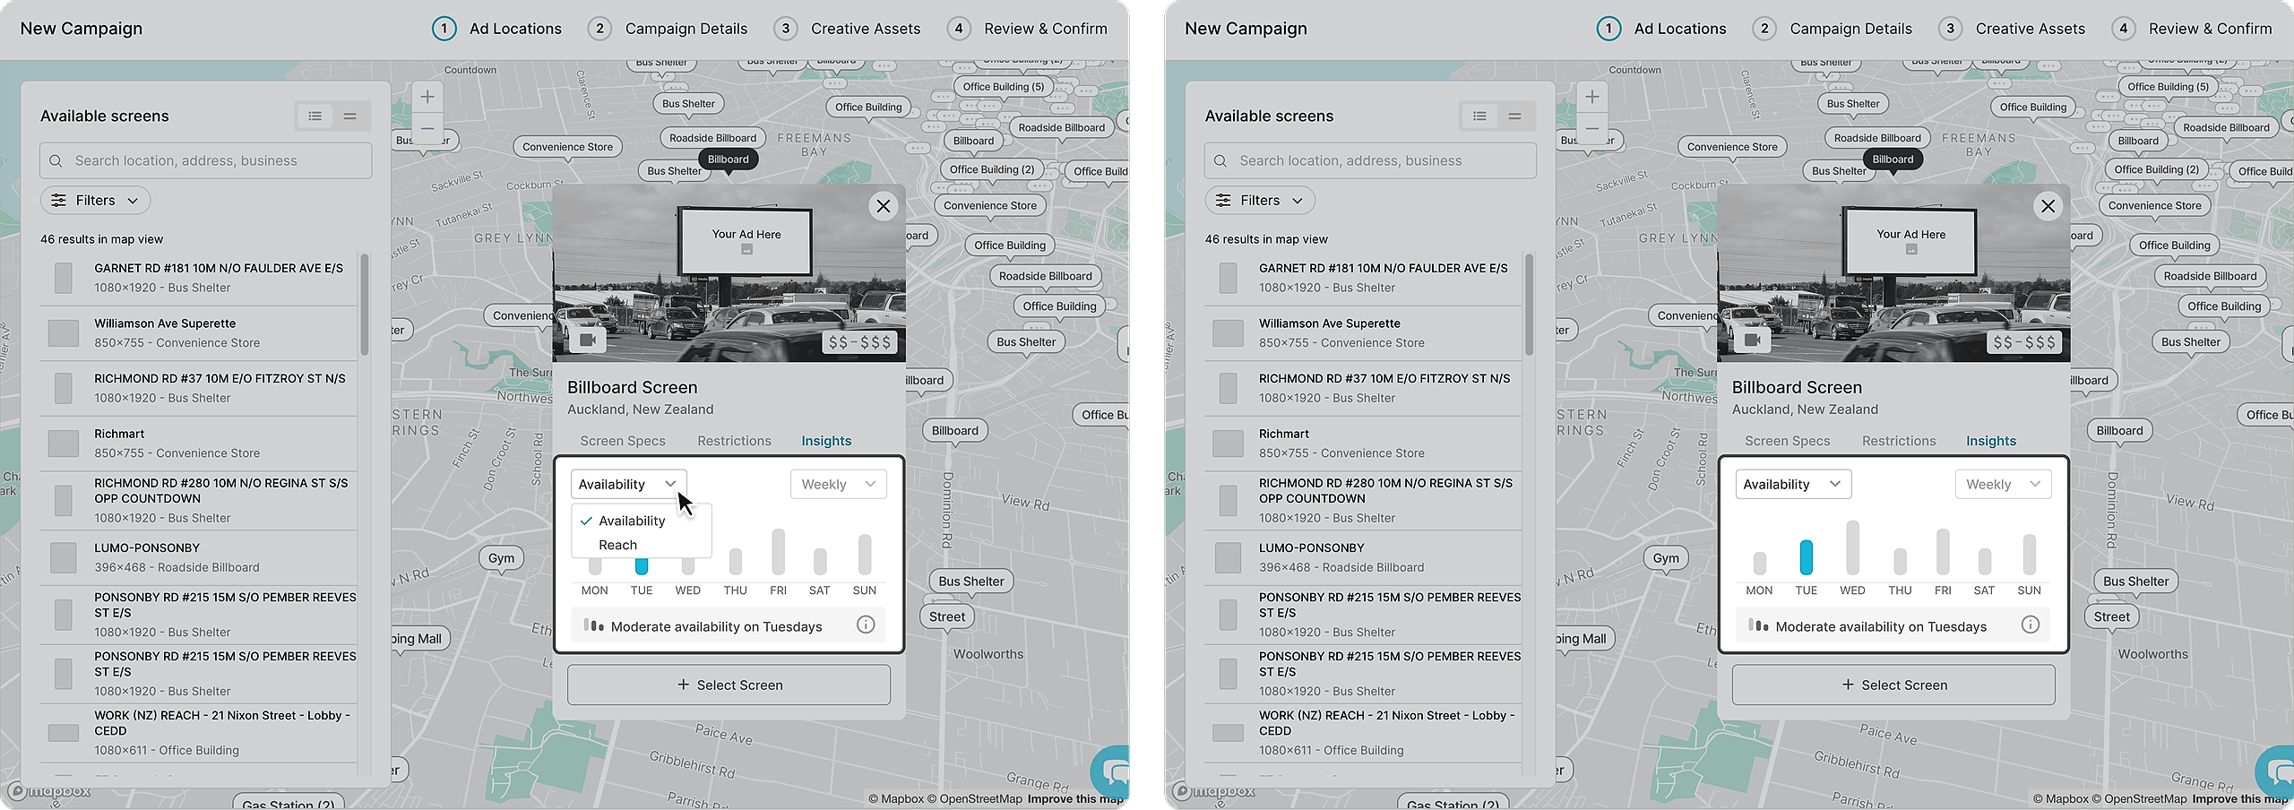Select the compact rows icon in left panel
The height and width of the screenshot is (810, 2294).
point(350,116)
